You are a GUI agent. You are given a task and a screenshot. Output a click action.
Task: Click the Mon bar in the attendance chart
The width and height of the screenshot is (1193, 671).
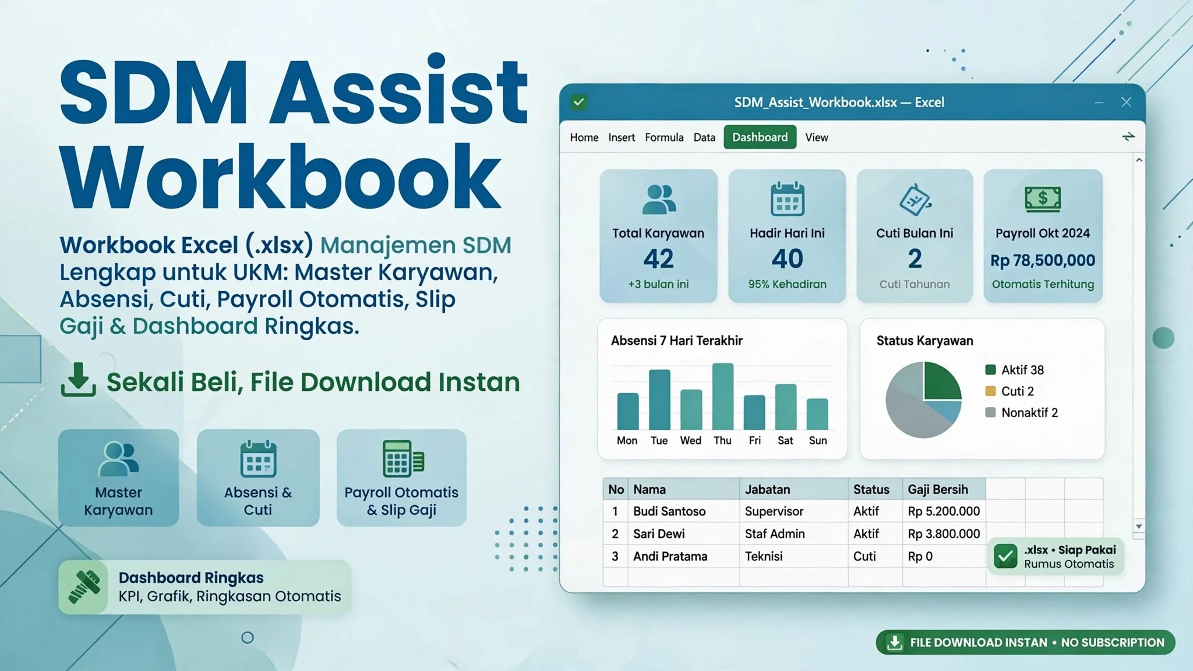click(x=628, y=411)
